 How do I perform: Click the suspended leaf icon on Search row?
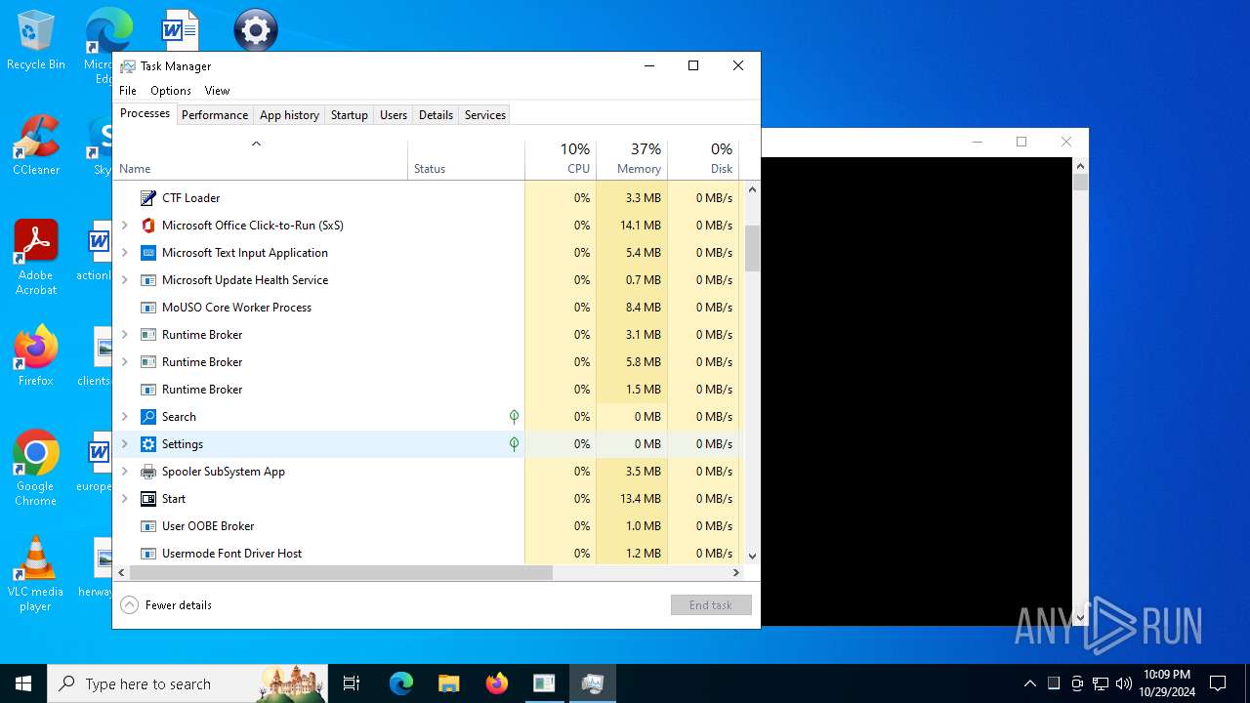[514, 417]
